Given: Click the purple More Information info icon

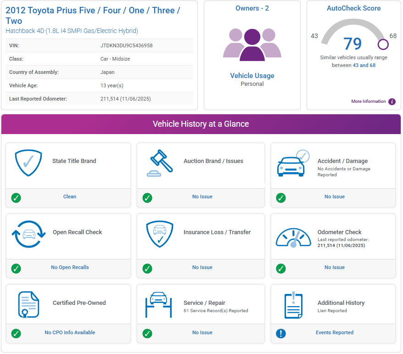Looking at the screenshot, I should point(392,101).
